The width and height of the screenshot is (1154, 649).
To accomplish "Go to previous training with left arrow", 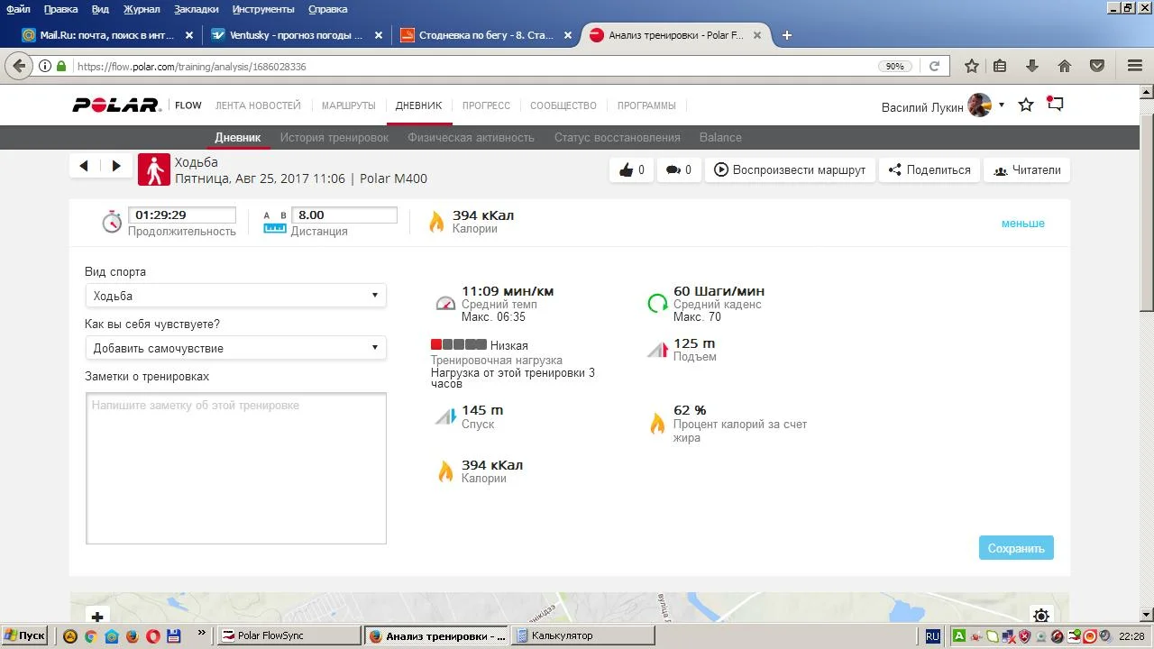I will [84, 166].
